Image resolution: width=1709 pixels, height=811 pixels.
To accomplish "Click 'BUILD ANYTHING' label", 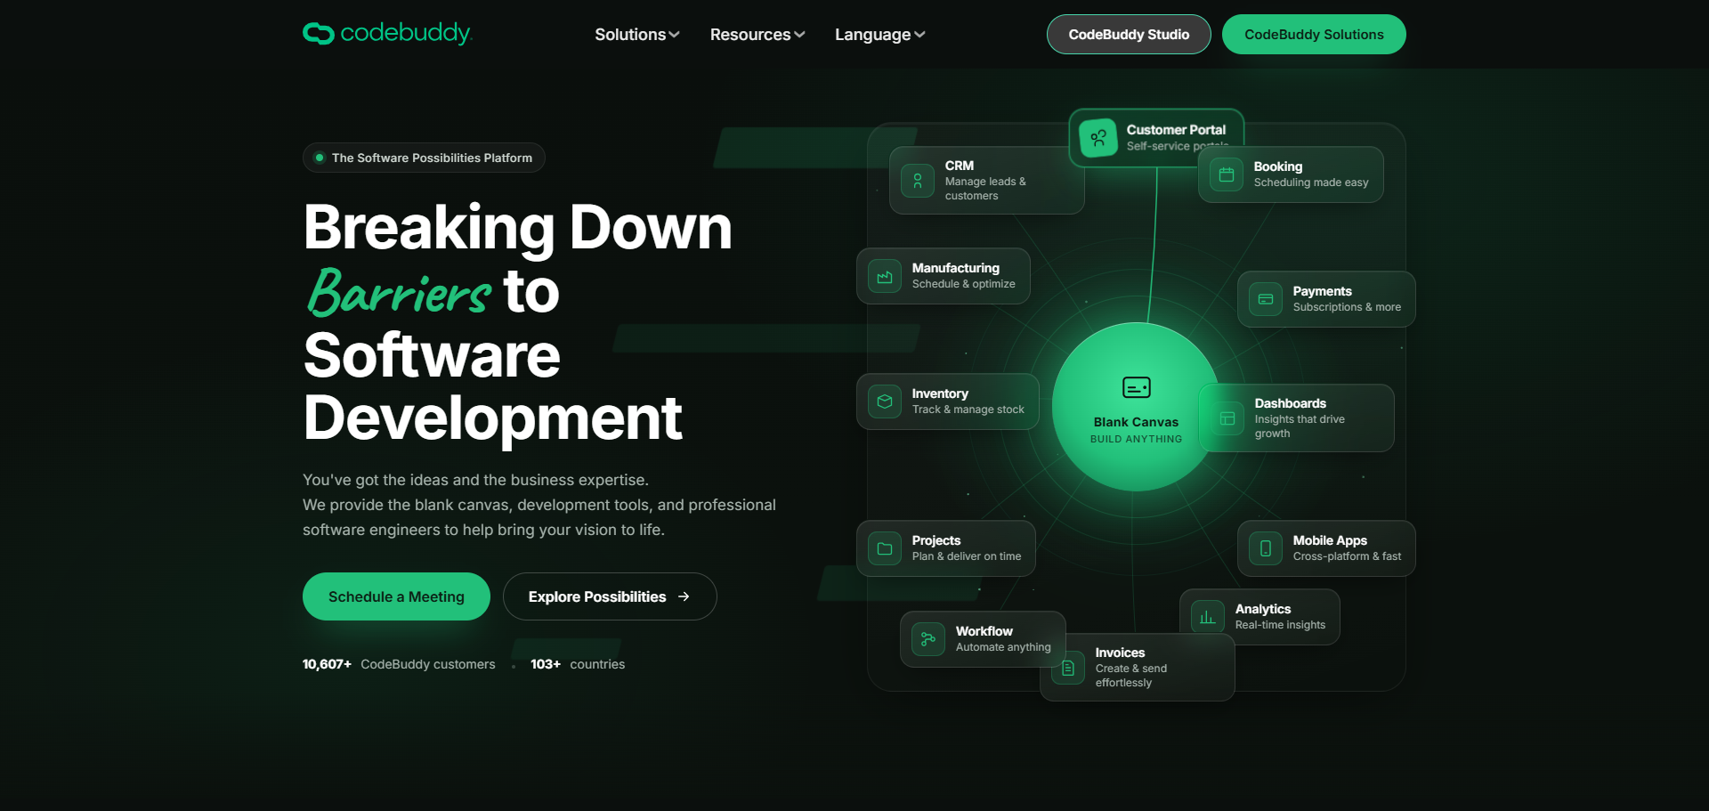I will tap(1137, 439).
